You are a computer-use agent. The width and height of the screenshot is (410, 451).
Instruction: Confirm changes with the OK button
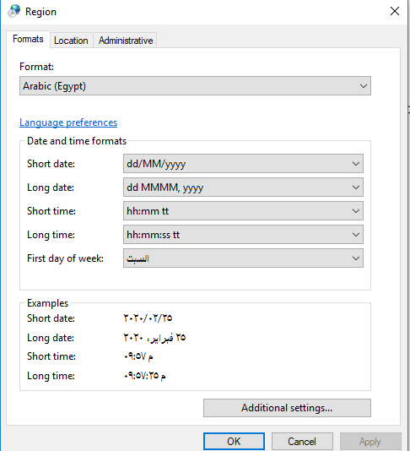tap(234, 441)
